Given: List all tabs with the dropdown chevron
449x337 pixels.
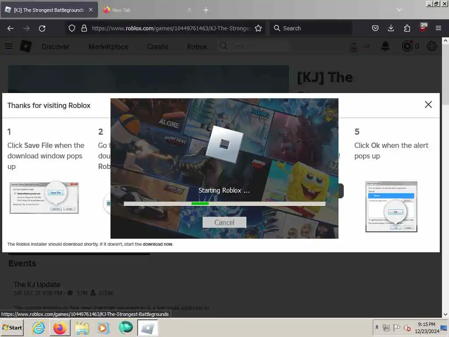Looking at the screenshot, I should pyautogui.click(x=399, y=10).
